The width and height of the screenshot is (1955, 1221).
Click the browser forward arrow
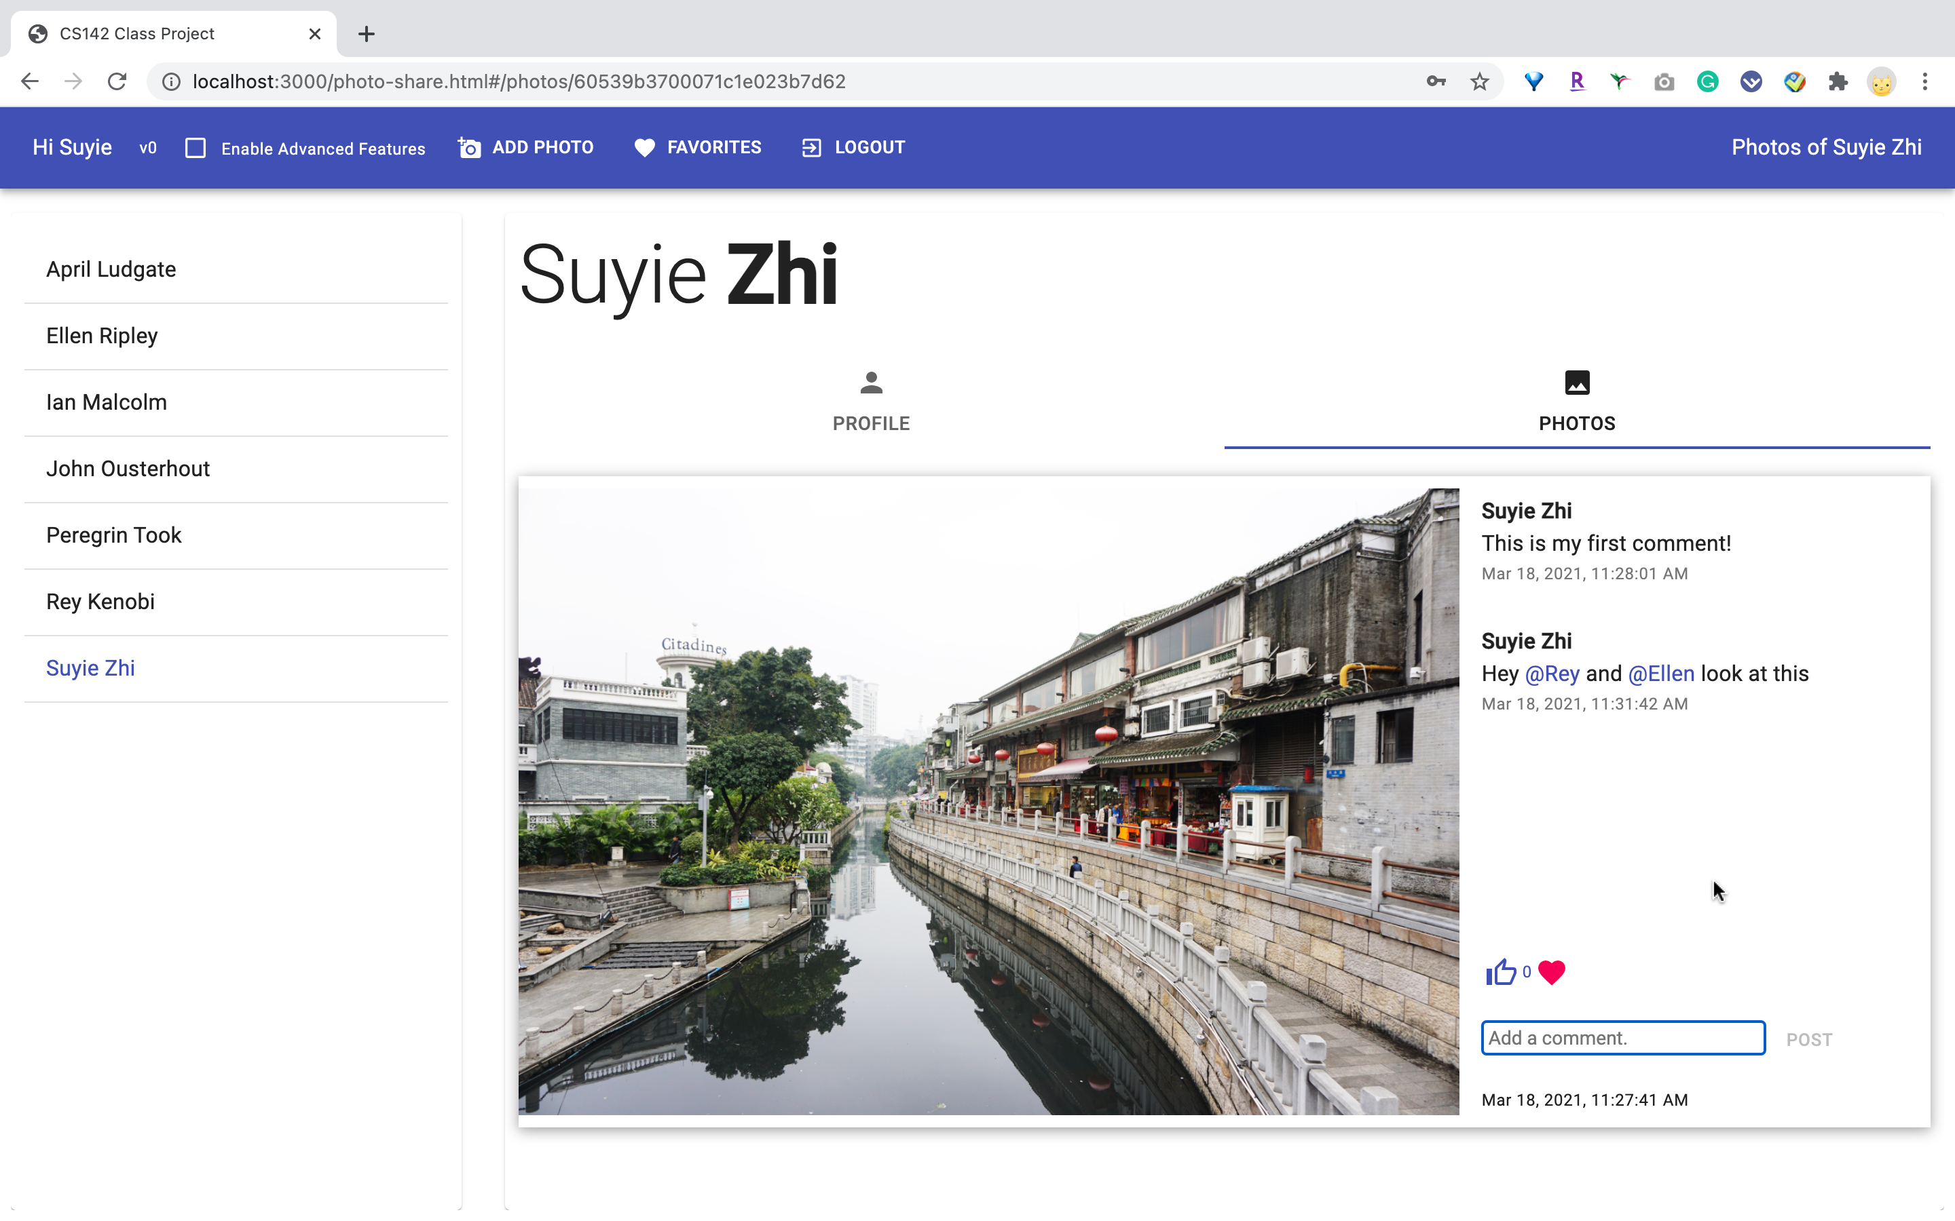[x=73, y=81]
